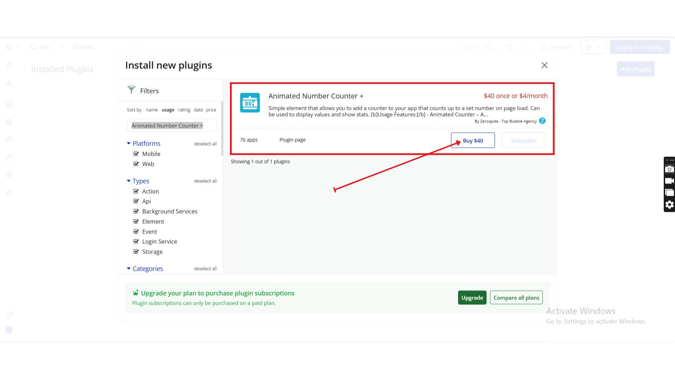The image size is (675, 379).
Task: Toggle the Background Services type checkbox
Action: pyautogui.click(x=136, y=211)
